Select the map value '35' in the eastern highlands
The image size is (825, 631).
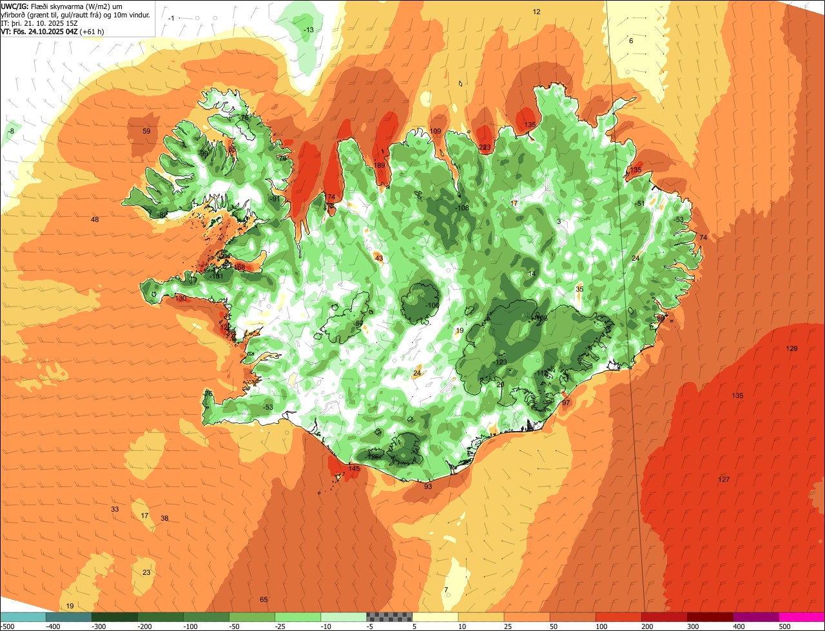(579, 290)
